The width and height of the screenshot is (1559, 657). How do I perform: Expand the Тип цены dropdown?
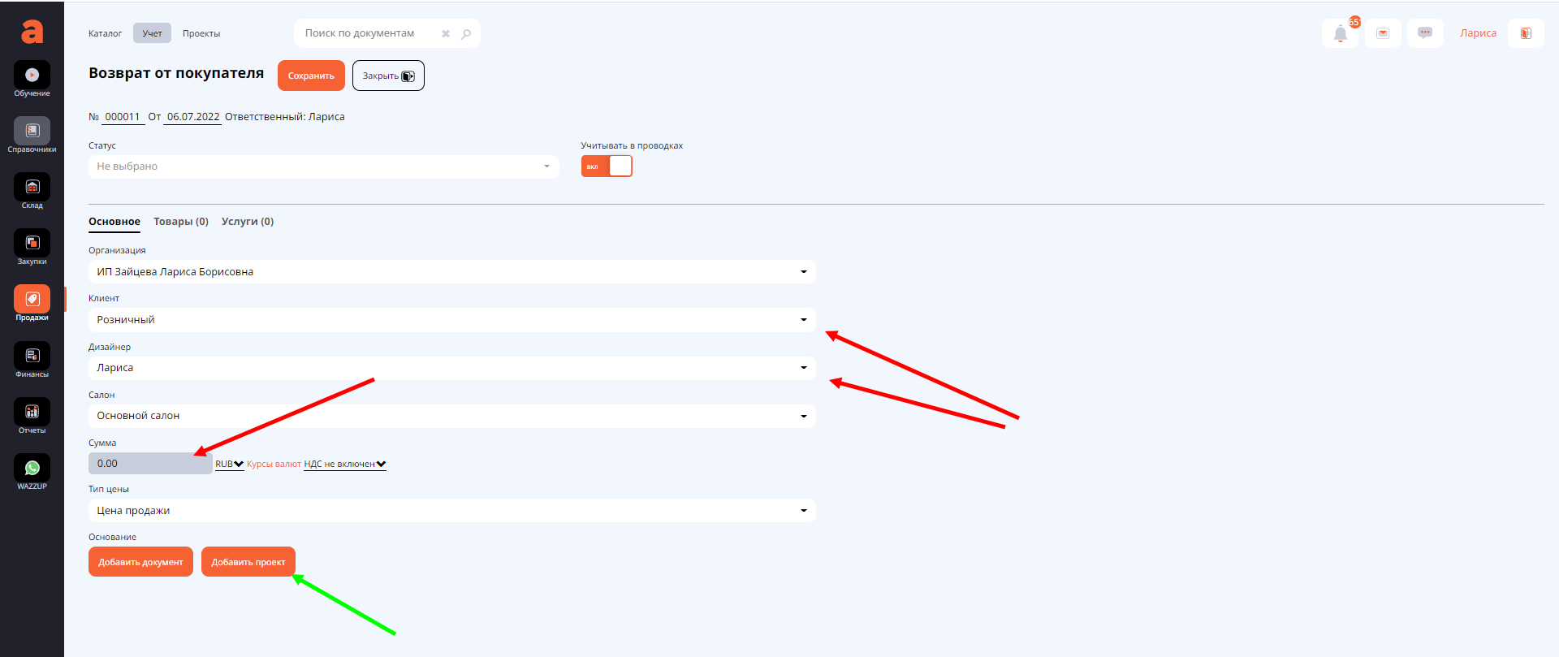[x=451, y=511]
